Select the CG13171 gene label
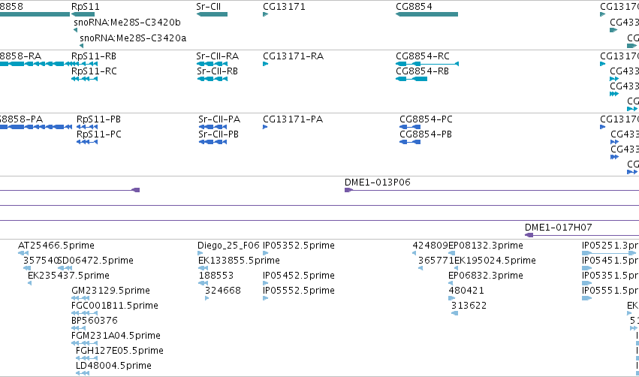 click(x=284, y=7)
